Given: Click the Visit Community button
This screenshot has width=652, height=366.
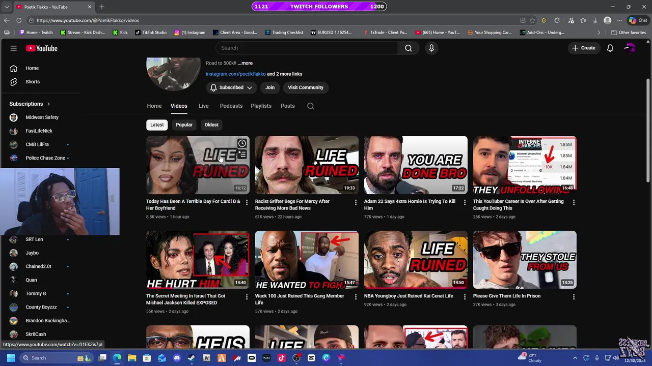Looking at the screenshot, I should point(306,87).
